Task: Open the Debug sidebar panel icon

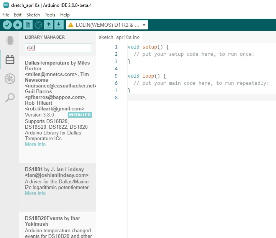Action: [10, 79]
